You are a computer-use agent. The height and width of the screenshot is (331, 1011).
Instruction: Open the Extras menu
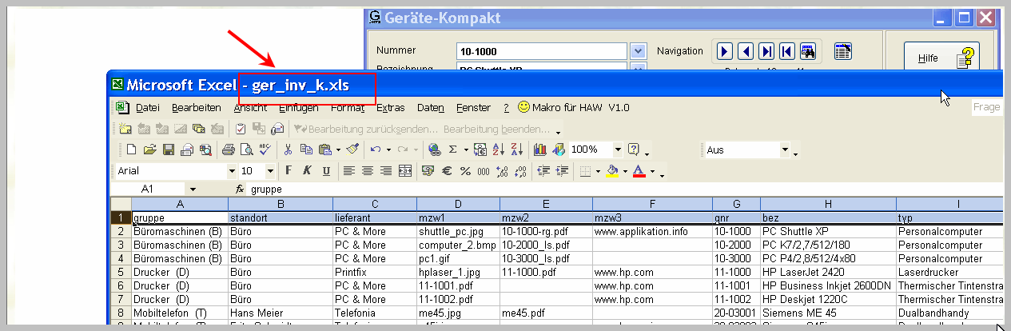(391, 107)
